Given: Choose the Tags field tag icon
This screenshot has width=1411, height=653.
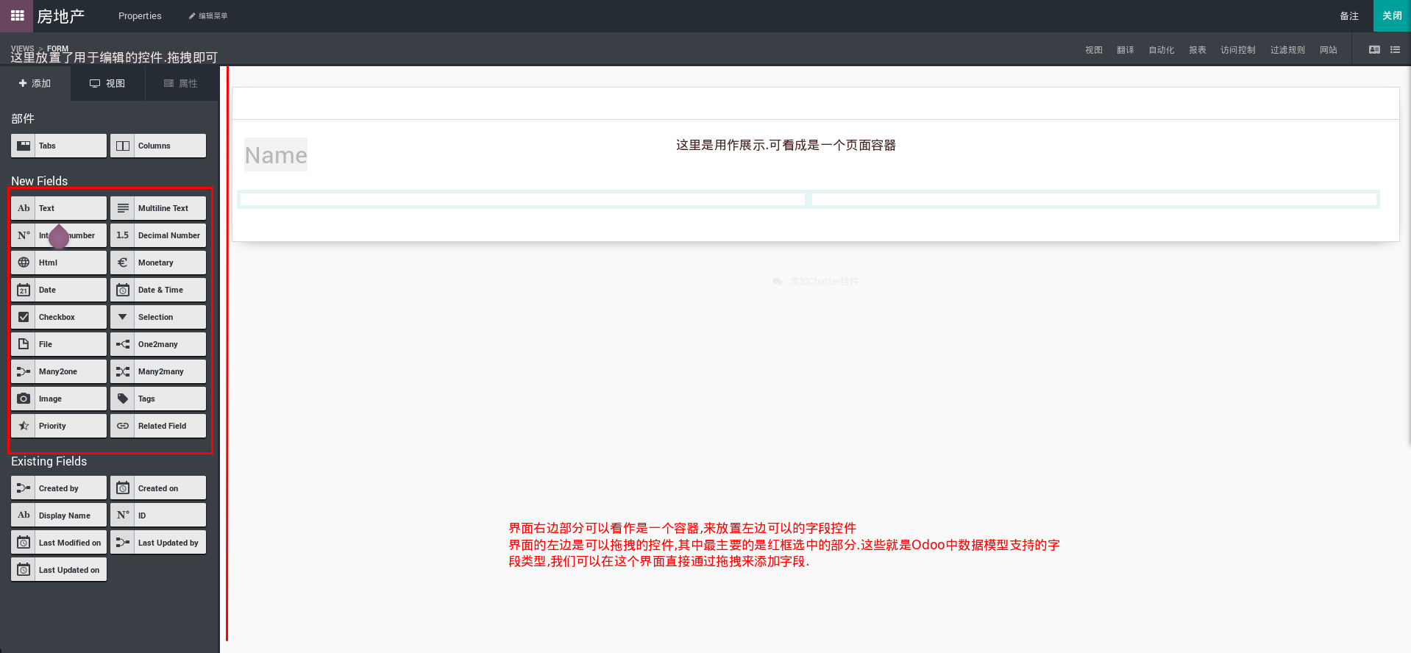Looking at the screenshot, I should 123,399.
